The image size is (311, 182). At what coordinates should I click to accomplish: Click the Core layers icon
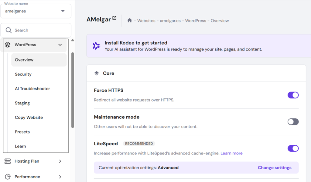point(97,73)
